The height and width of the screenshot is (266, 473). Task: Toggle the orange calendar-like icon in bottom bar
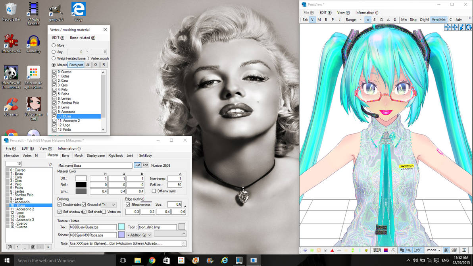[x=319, y=250]
